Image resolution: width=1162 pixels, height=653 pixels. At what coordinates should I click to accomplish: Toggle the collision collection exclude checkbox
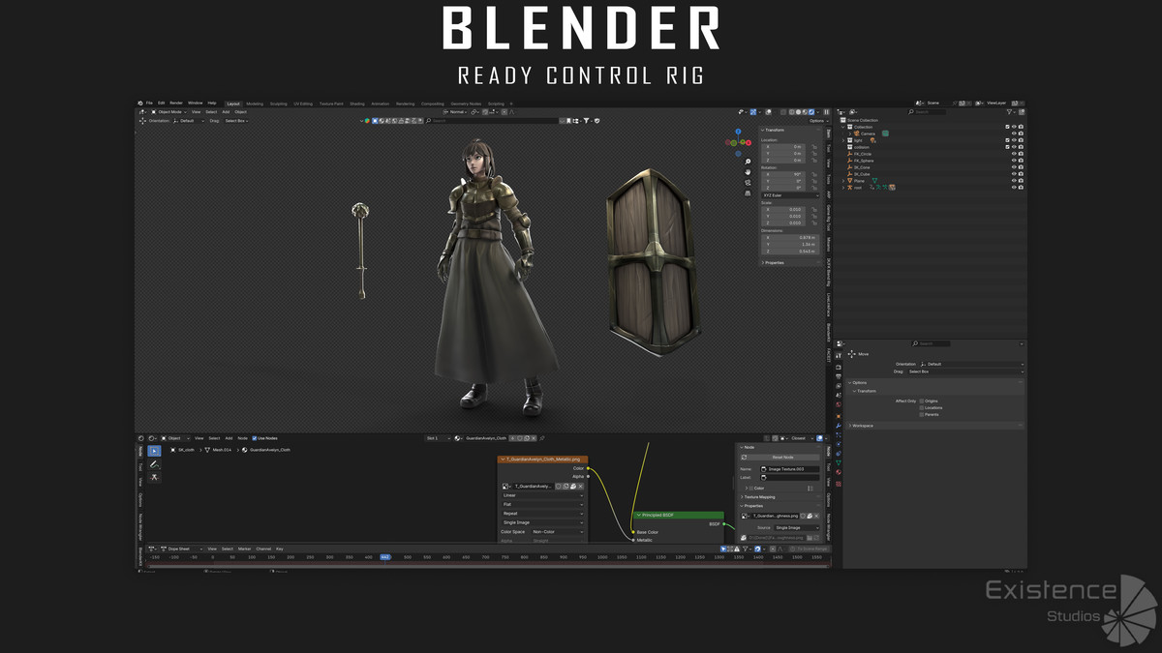(x=1008, y=147)
